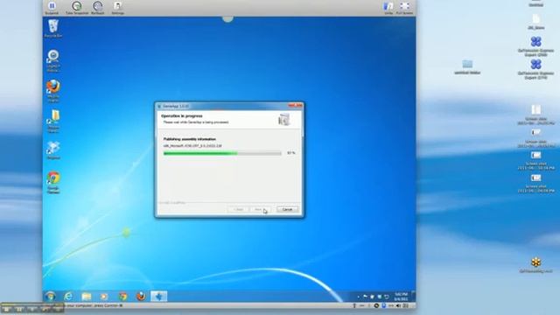Open Windows Explorer from the taskbar
This screenshot has height=315, width=560.
point(87,296)
